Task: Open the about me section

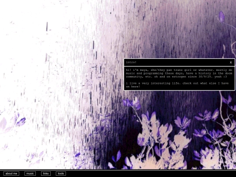Action: [x=11, y=174]
